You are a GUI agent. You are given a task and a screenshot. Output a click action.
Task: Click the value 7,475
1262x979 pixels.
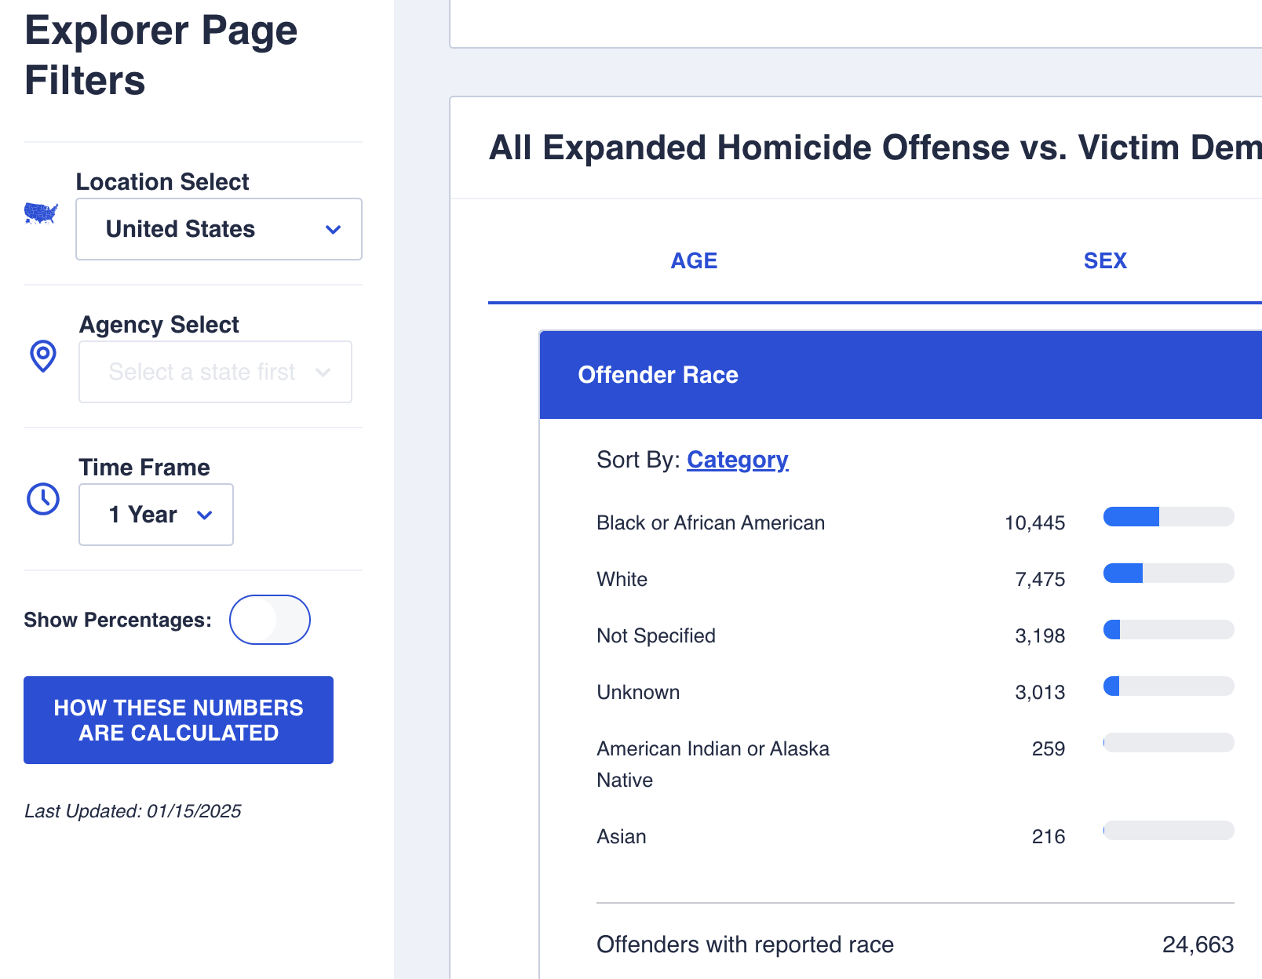click(1040, 579)
